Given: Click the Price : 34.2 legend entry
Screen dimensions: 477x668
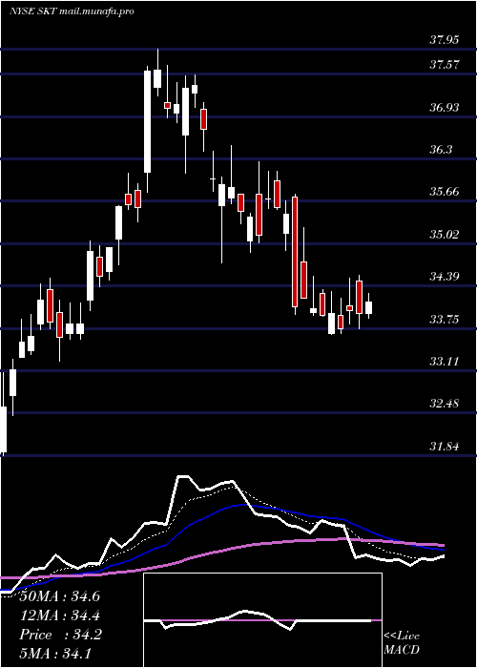Looking at the screenshot, I should click(60, 635).
